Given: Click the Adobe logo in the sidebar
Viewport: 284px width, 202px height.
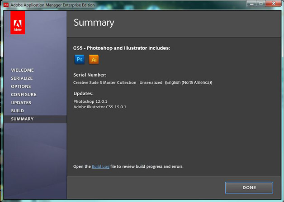Looking at the screenshot, I should 18,23.
